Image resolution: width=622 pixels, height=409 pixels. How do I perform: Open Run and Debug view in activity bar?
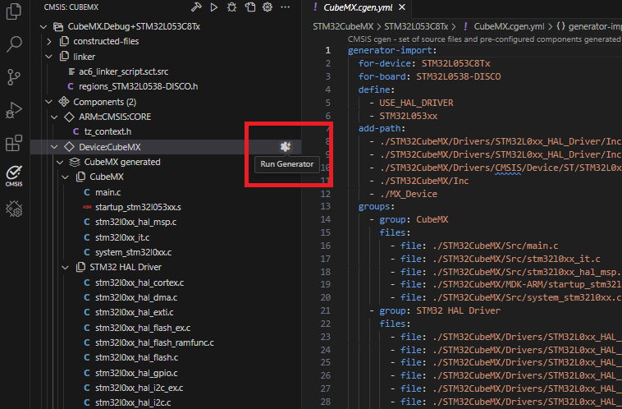14,110
